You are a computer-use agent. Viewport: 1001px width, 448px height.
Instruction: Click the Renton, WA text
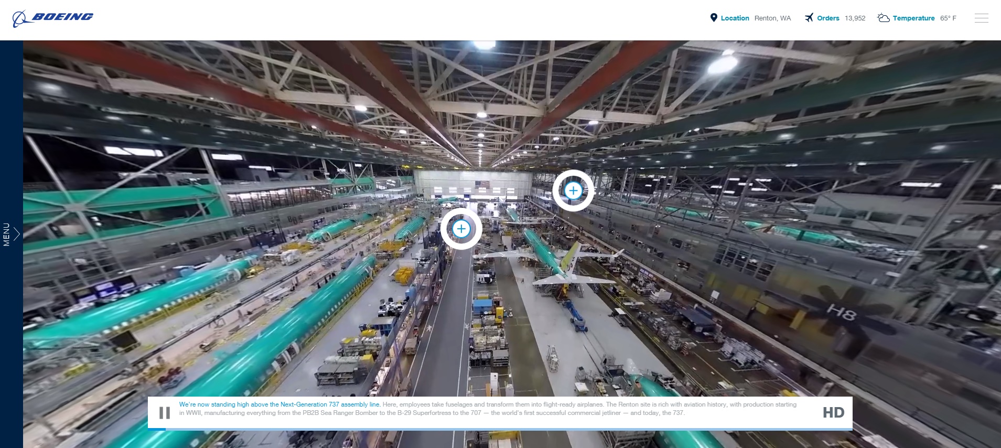tap(772, 18)
